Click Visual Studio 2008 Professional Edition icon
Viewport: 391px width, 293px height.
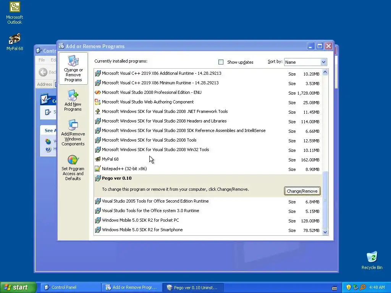98,92
